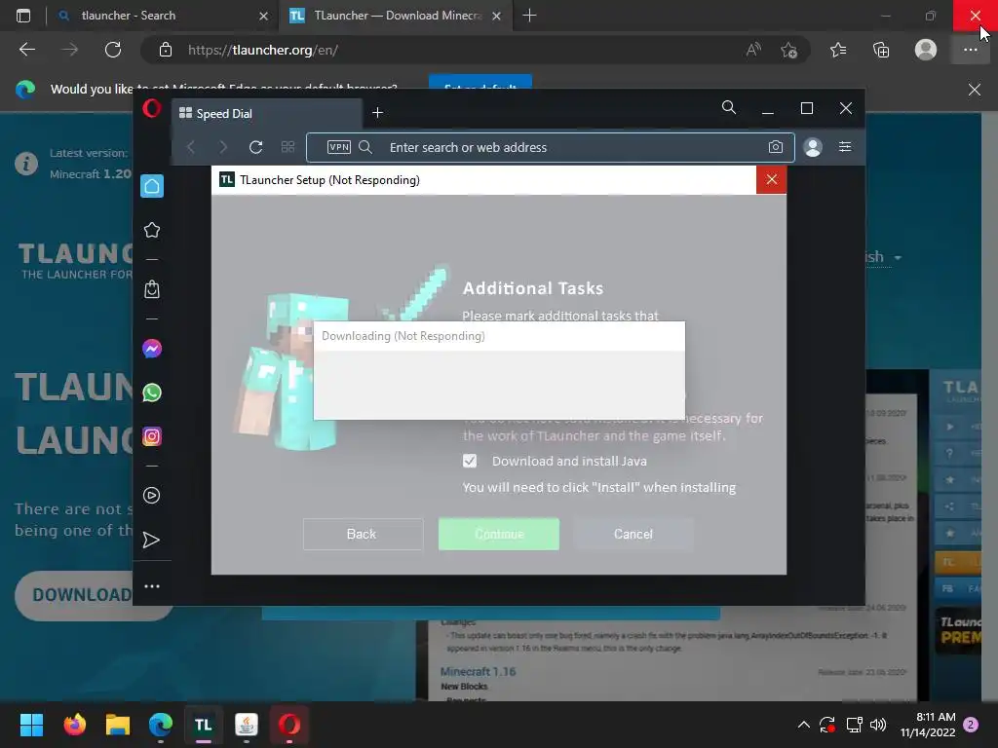Close tlauncher - Search tab in Edge
998x748 pixels.
[x=263, y=16]
